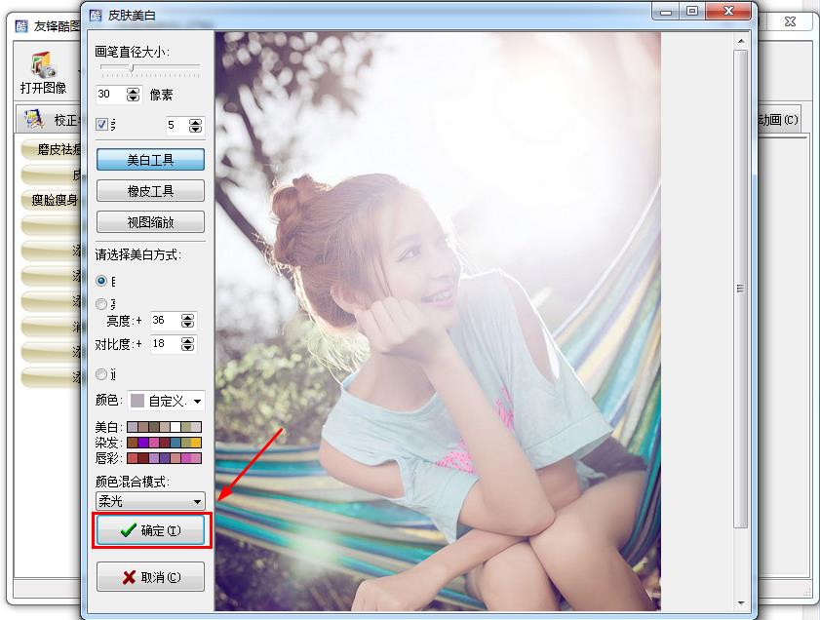820x620 pixels.
Task: Click the 对比度 value stepper arrows
Action: (188, 344)
